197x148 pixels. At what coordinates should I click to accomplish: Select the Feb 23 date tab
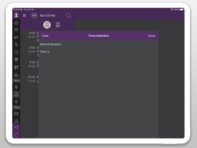[x=47, y=25]
